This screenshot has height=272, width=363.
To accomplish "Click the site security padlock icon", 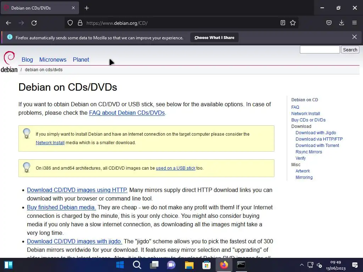I will (80, 23).
